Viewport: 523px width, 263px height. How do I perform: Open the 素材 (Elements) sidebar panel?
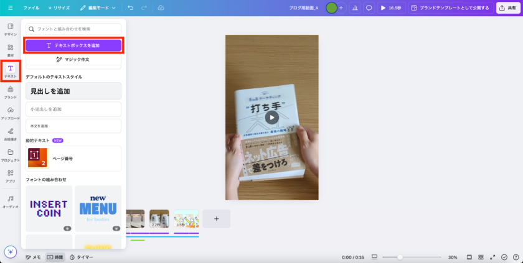(11, 50)
